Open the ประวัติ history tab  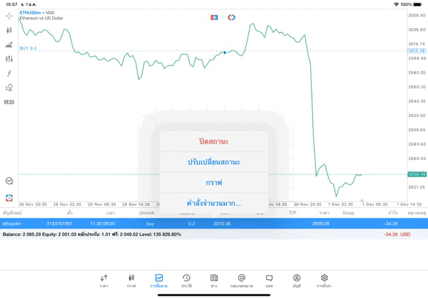click(187, 280)
